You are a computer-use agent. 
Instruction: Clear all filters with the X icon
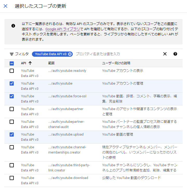pyautogui.click(x=165, y=54)
